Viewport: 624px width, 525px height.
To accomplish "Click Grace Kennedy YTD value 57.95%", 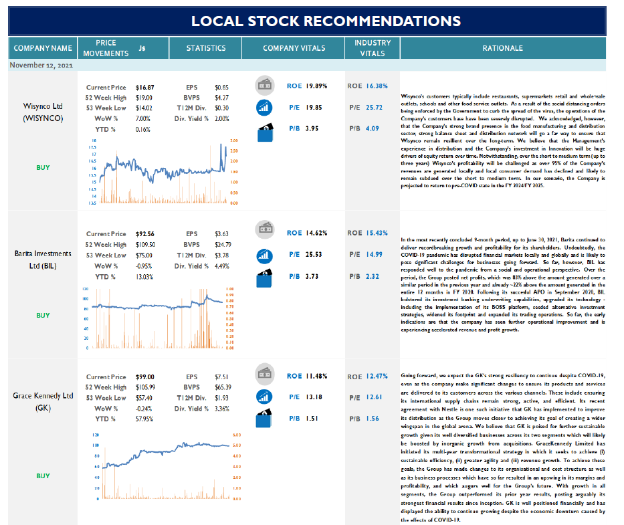I will click(144, 419).
